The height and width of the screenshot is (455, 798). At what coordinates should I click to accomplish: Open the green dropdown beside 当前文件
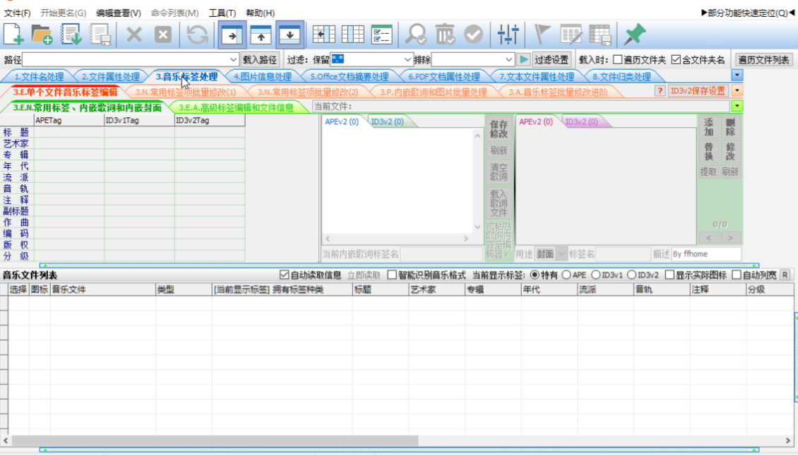click(x=737, y=107)
